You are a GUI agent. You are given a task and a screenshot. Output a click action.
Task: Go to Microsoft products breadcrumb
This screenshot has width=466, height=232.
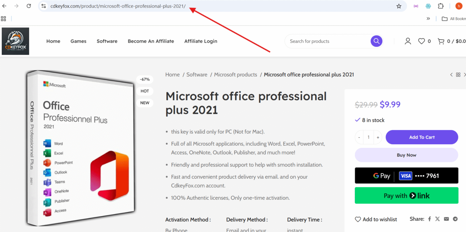(236, 74)
